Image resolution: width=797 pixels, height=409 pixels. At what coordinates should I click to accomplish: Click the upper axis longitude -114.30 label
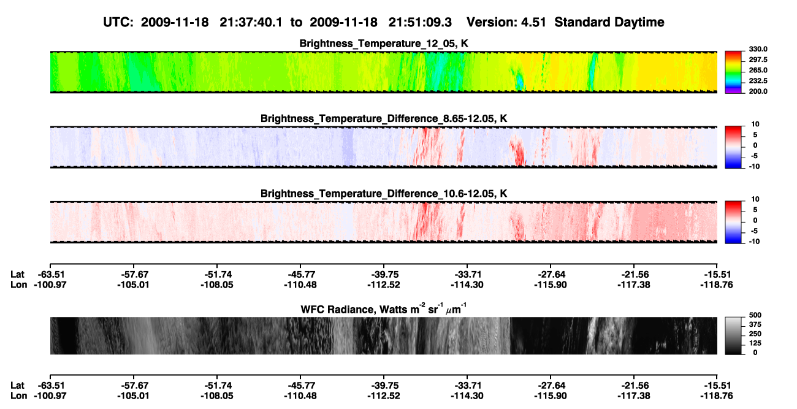click(467, 285)
